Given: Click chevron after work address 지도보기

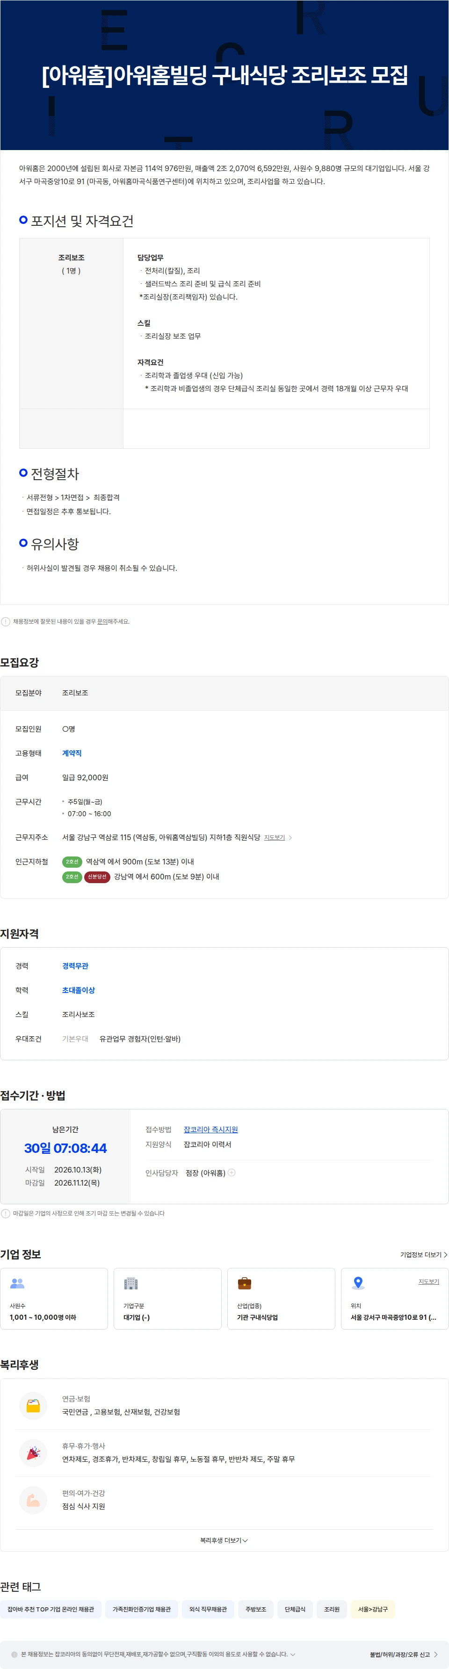Looking at the screenshot, I should pos(290,837).
